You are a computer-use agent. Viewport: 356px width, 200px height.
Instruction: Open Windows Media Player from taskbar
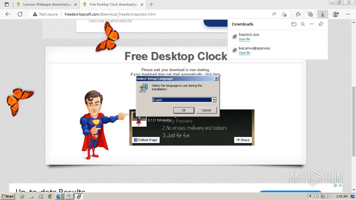click(41, 196)
